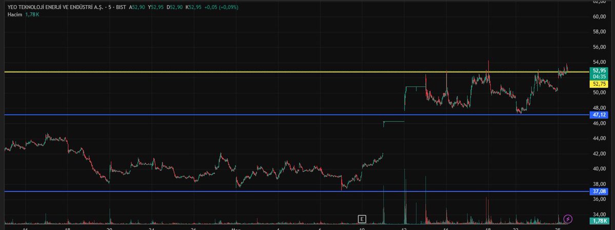Click the 60,00 price axis label
This screenshot has height=230, width=615.
coord(599,16)
